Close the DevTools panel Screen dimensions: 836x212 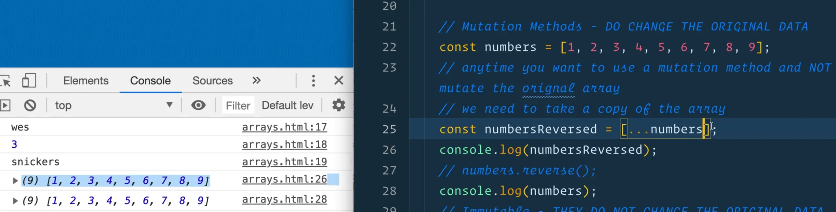tap(338, 80)
